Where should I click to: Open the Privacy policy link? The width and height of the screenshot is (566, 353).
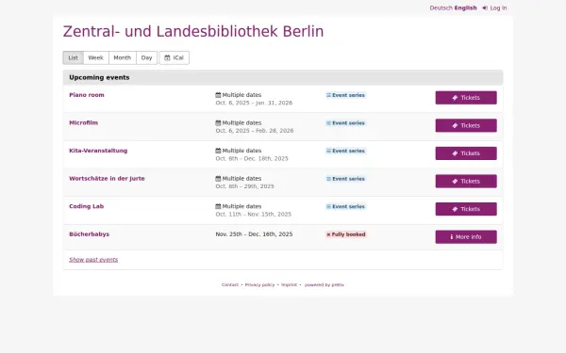259,285
